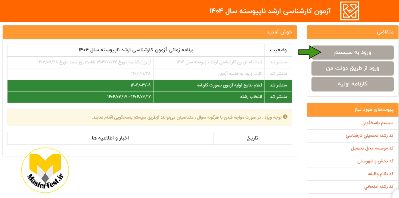Open ورود از طریق دولت من login

click(x=353, y=68)
